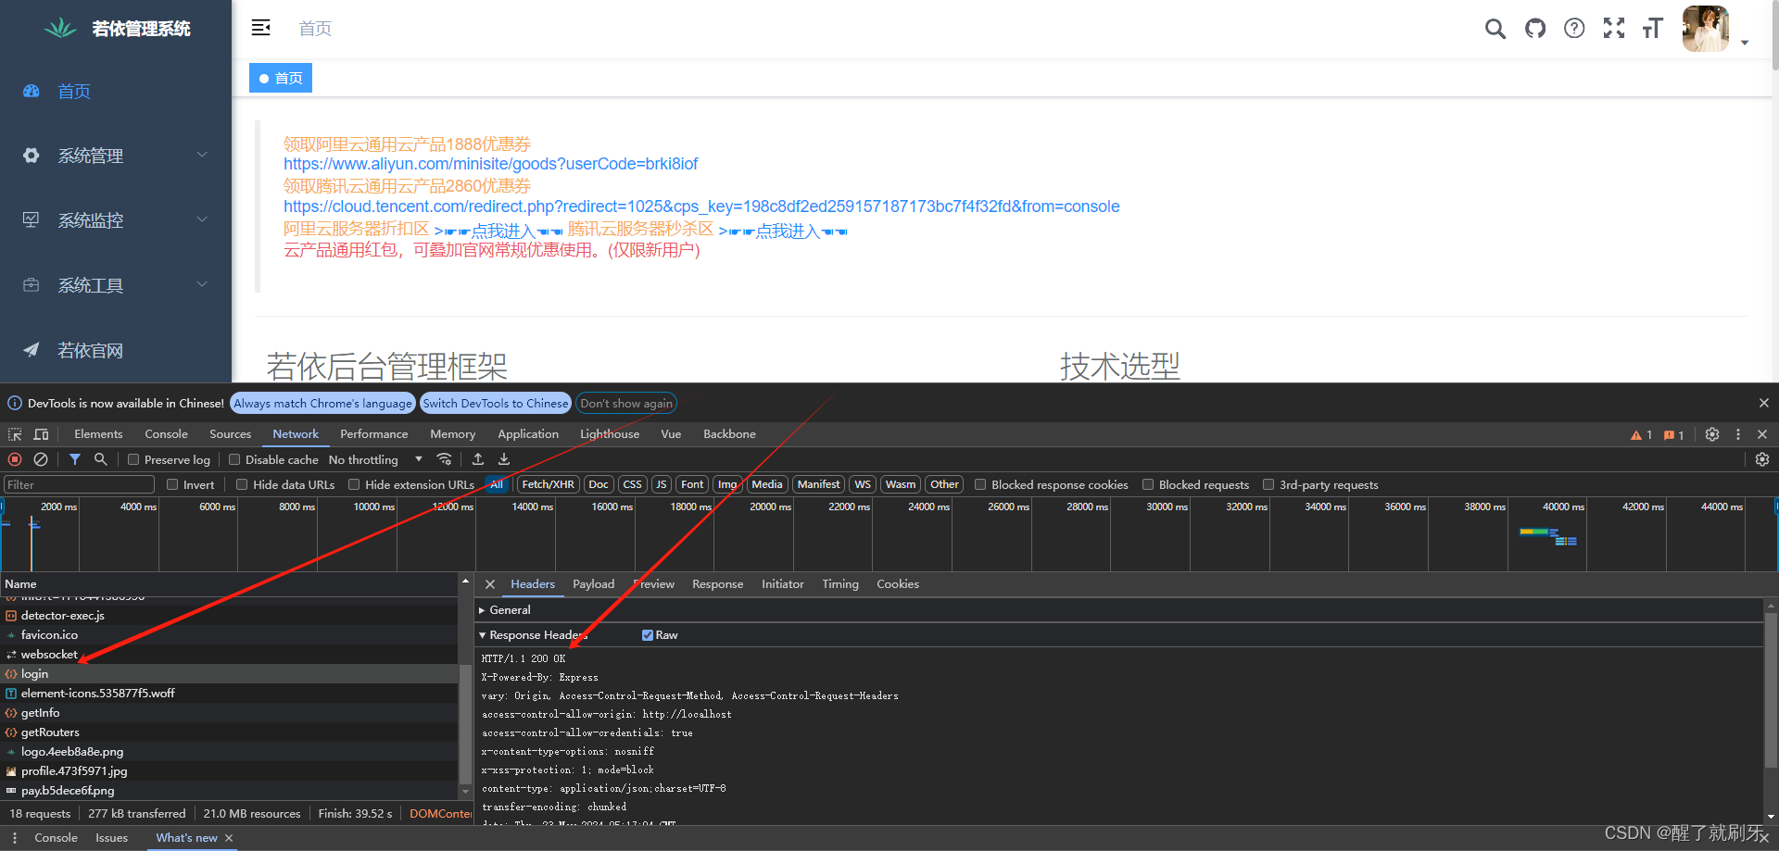Click Always match Chrome's language
Viewport: 1779px width, 851px height.
(x=322, y=403)
